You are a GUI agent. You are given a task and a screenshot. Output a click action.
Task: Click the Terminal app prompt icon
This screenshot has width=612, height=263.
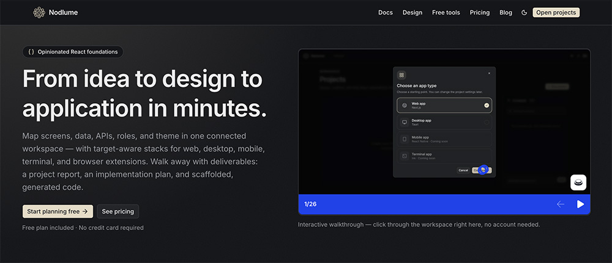pyautogui.click(x=405, y=156)
